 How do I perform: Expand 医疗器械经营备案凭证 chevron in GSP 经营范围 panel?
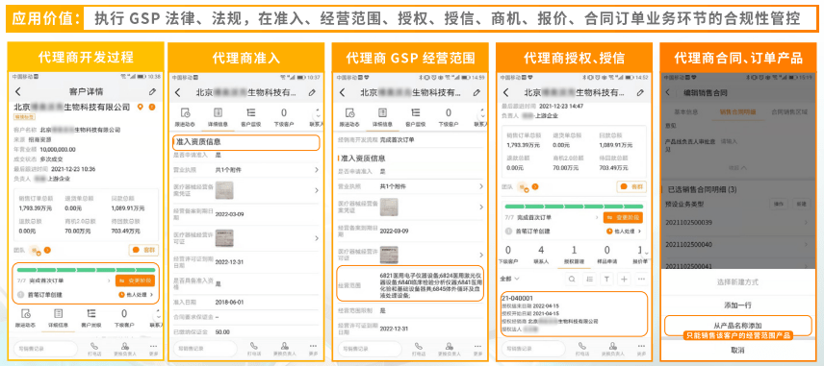(x=481, y=207)
